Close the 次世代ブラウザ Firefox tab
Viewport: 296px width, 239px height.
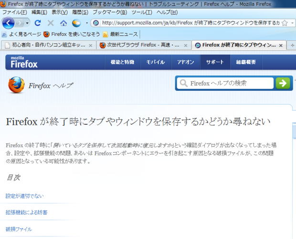pyautogui.click(x=186, y=45)
